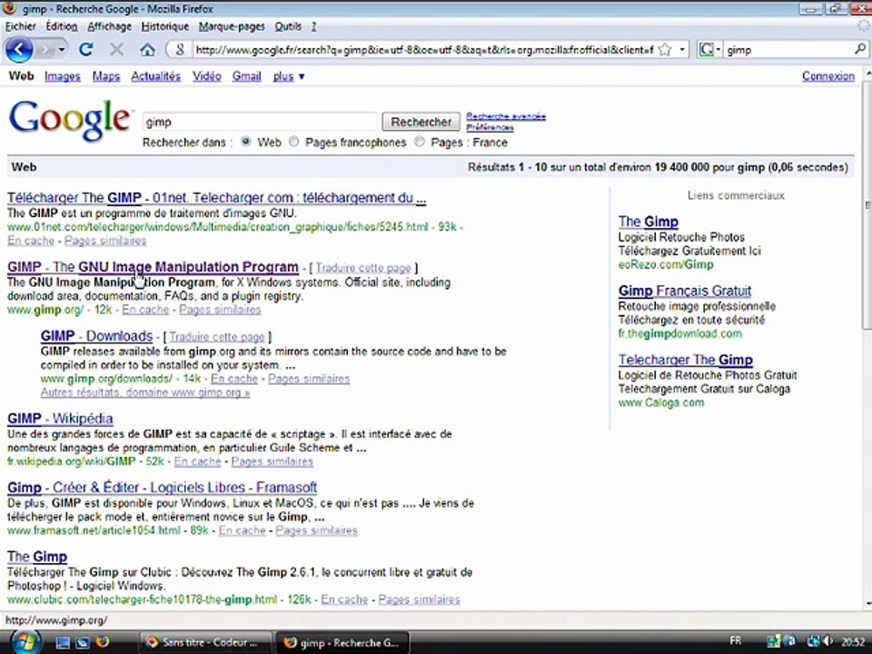
Task: Reload the page with the refresh icon
Action: pyautogui.click(x=85, y=50)
